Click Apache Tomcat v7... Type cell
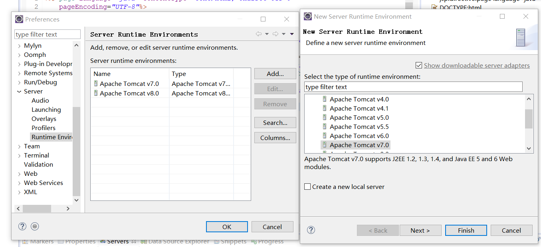 (201, 84)
